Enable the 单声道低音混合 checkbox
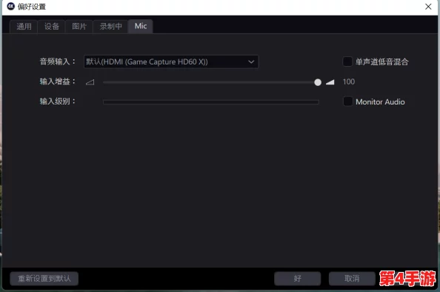 coord(347,62)
